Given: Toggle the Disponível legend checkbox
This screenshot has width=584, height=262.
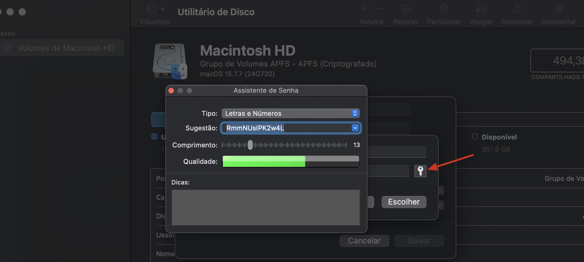Looking at the screenshot, I should click(475, 136).
